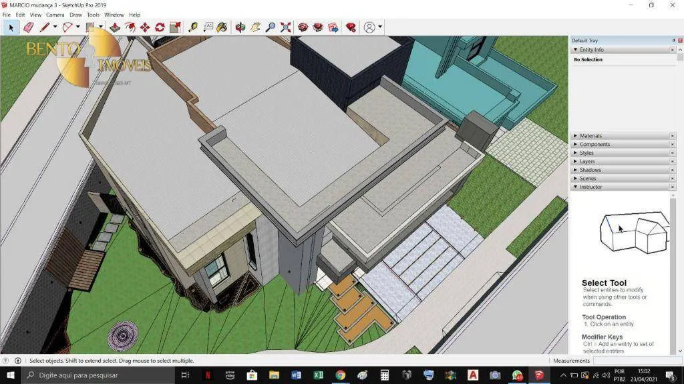Screen dimensions: 684x384
Task: Open Shapes tool dropdown arrow
Action: (x=101, y=27)
